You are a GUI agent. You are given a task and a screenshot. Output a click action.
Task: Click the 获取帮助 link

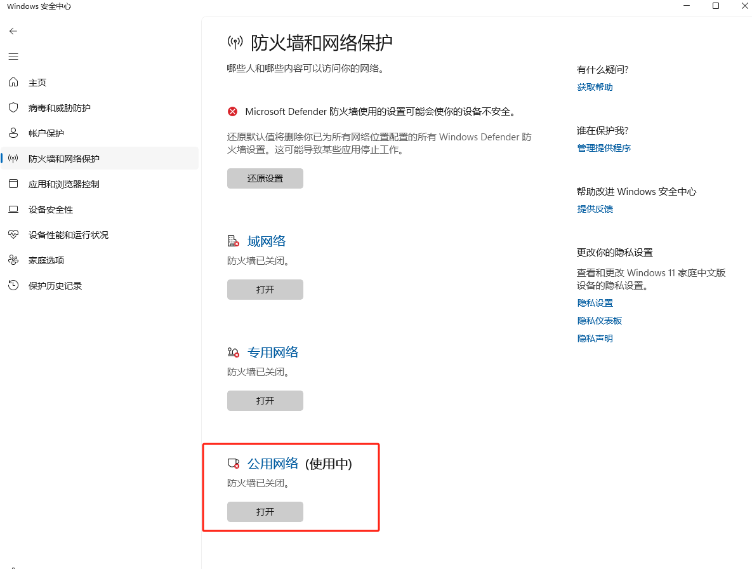(x=595, y=87)
